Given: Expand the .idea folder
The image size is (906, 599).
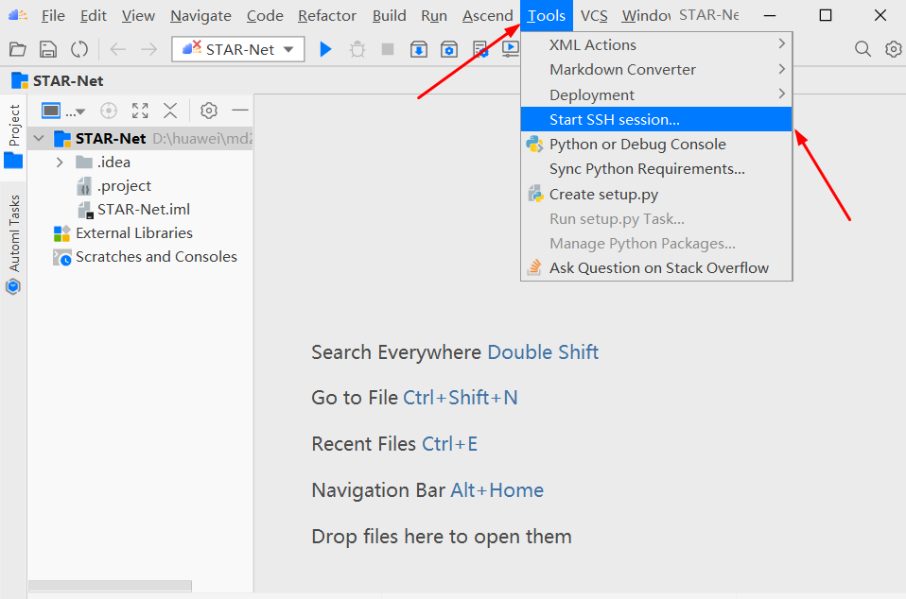Looking at the screenshot, I should coord(60,163).
